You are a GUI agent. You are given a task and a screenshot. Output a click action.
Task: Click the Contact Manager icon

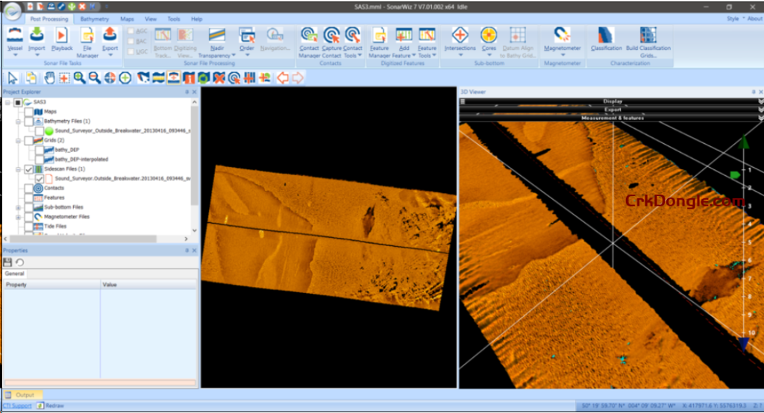[309, 35]
